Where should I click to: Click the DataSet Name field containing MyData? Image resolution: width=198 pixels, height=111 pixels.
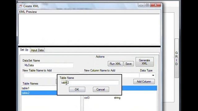click(x=49, y=65)
